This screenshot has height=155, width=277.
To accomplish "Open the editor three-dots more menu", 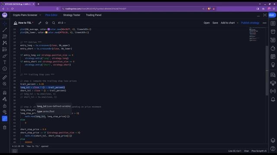I will click(264, 23).
